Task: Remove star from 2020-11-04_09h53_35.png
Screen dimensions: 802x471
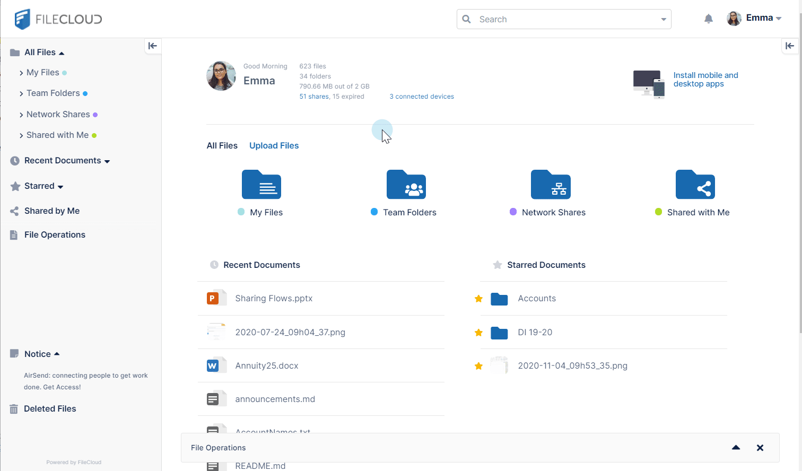Action: (x=478, y=366)
